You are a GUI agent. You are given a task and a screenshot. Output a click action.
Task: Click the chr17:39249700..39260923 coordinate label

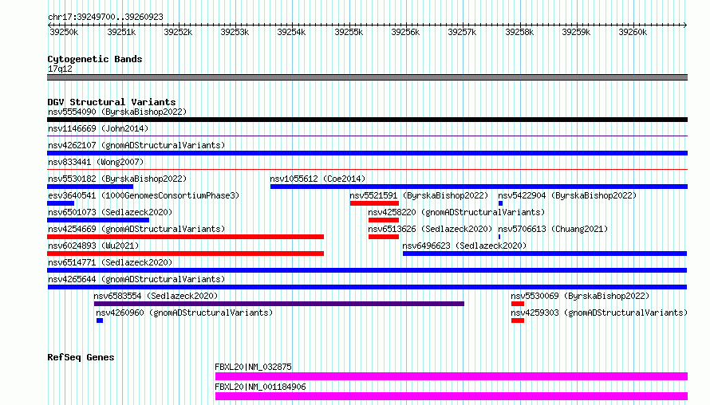(105, 17)
